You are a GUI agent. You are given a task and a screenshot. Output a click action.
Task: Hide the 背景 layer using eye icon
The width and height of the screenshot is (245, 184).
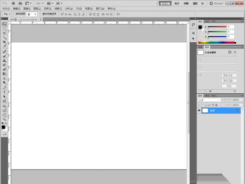pos(199,110)
